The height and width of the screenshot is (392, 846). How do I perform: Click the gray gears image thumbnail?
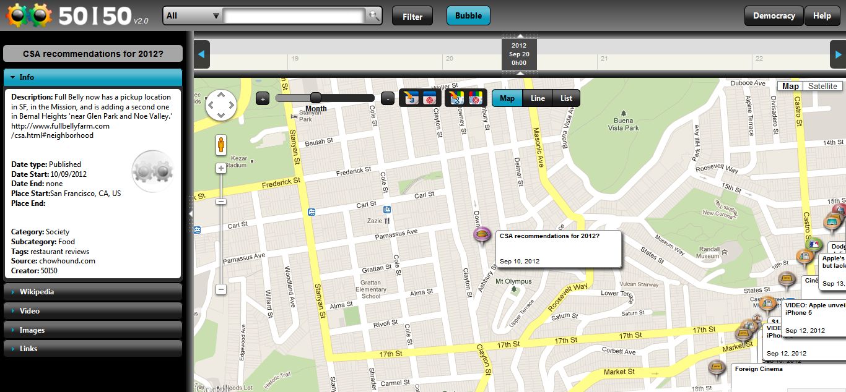pos(152,171)
